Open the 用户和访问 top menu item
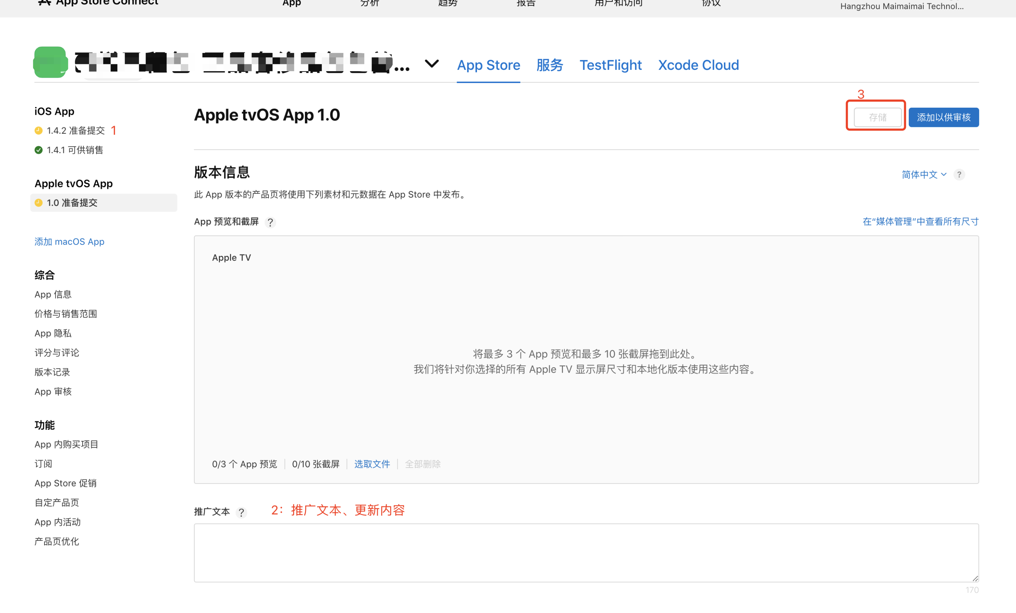The height and width of the screenshot is (613, 1016). point(618,3)
